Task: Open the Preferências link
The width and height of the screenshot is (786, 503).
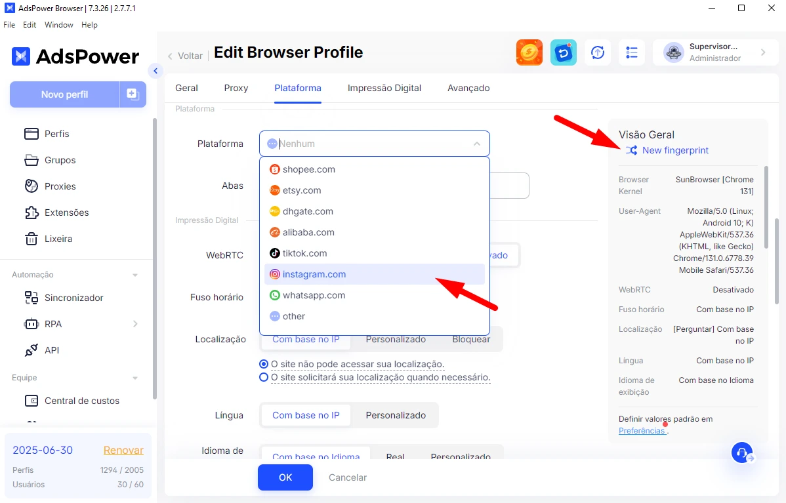Action: pyautogui.click(x=642, y=431)
